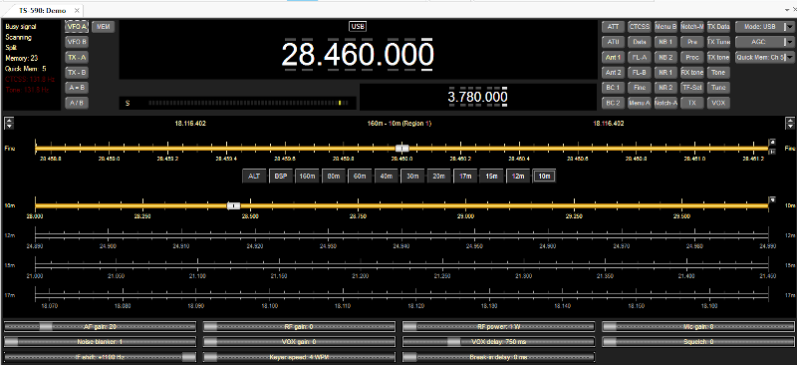Expand the AGC dropdown
This screenshot has height=365, width=797.
point(764,42)
